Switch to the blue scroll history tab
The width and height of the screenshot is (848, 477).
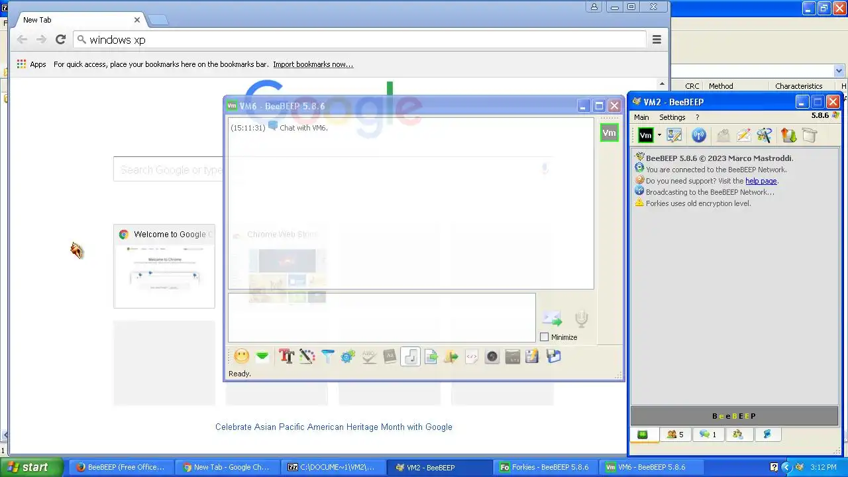point(767,435)
